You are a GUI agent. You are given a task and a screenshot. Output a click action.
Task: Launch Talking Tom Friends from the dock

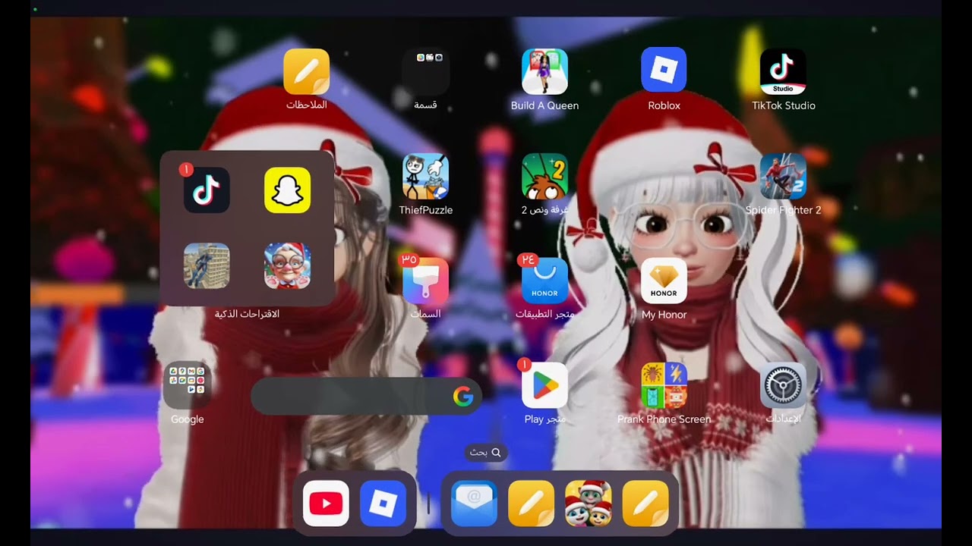[588, 504]
